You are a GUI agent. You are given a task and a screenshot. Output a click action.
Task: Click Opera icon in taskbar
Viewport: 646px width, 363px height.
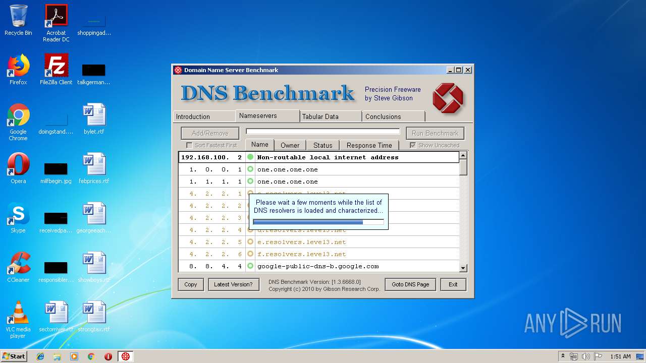click(108, 356)
